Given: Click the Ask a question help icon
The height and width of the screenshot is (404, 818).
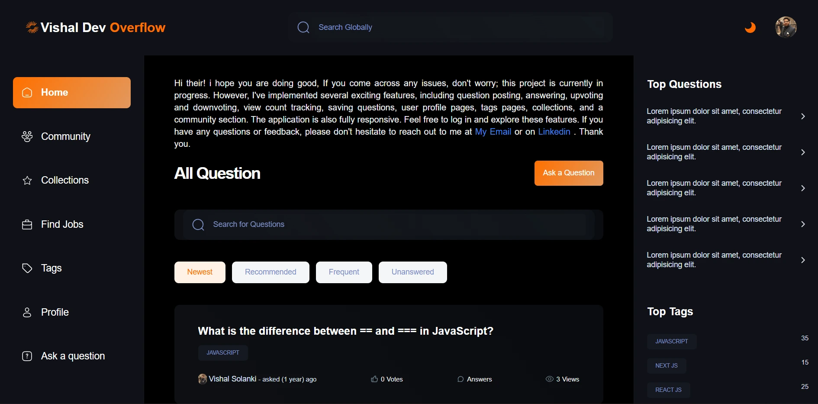Looking at the screenshot, I should point(27,356).
